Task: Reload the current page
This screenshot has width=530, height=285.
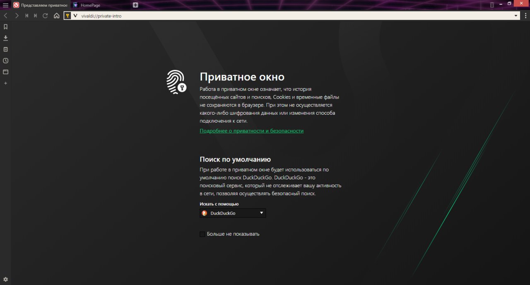Action: [x=46, y=16]
